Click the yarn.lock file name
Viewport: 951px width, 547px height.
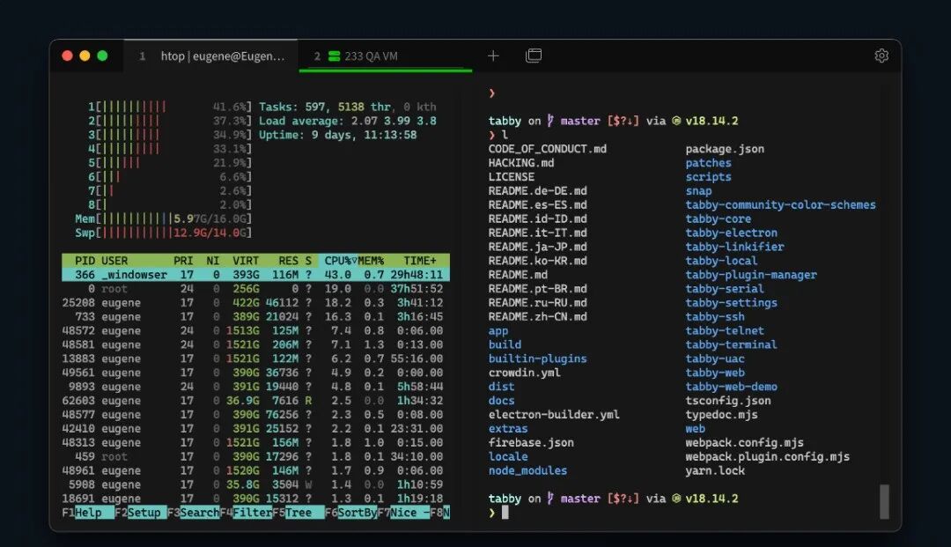tap(715, 470)
